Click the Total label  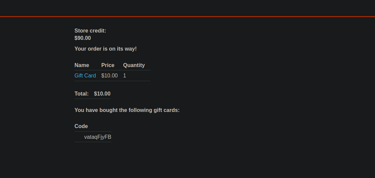(82, 94)
